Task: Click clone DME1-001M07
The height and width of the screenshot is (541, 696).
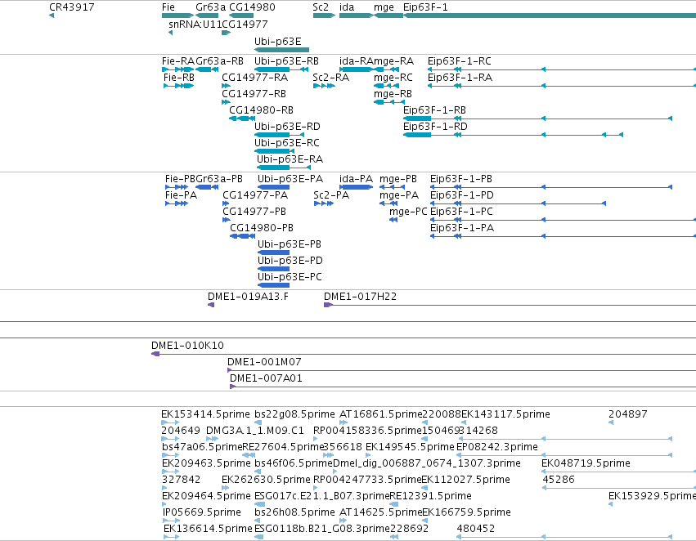Action: [x=264, y=362]
